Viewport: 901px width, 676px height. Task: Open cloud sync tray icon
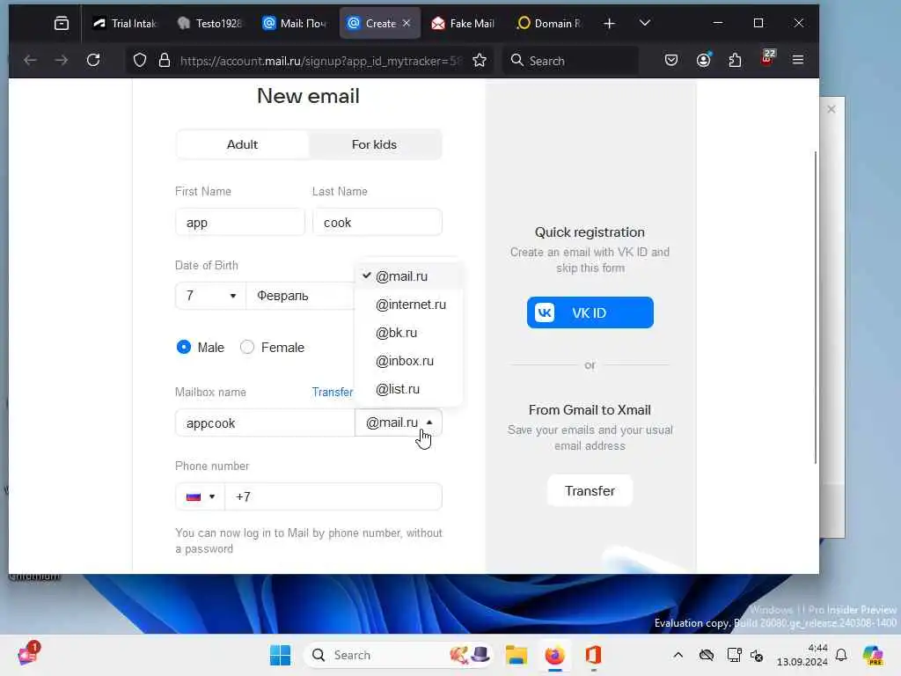(707, 655)
